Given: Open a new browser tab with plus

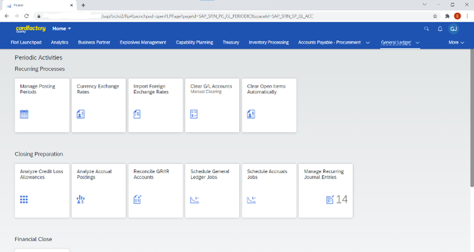Looking at the screenshot, I should click(83, 5).
